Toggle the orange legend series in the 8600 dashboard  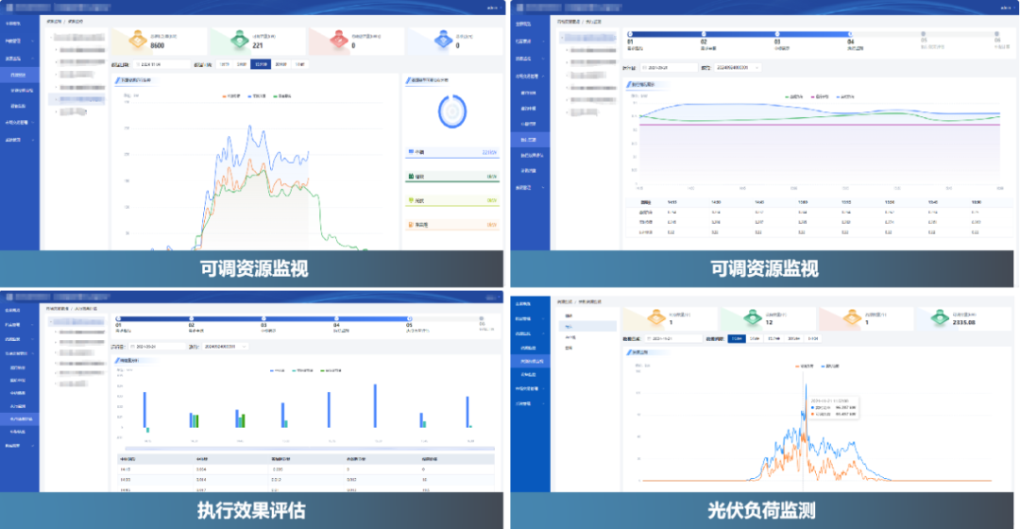point(231,96)
